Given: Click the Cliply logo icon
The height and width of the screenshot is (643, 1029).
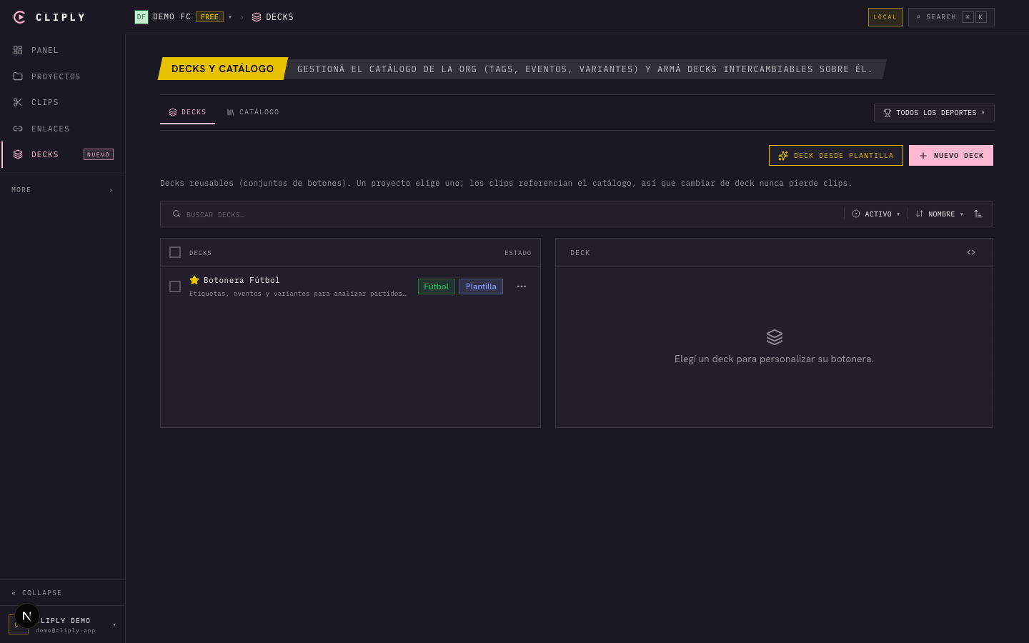Looking at the screenshot, I should pyautogui.click(x=19, y=17).
